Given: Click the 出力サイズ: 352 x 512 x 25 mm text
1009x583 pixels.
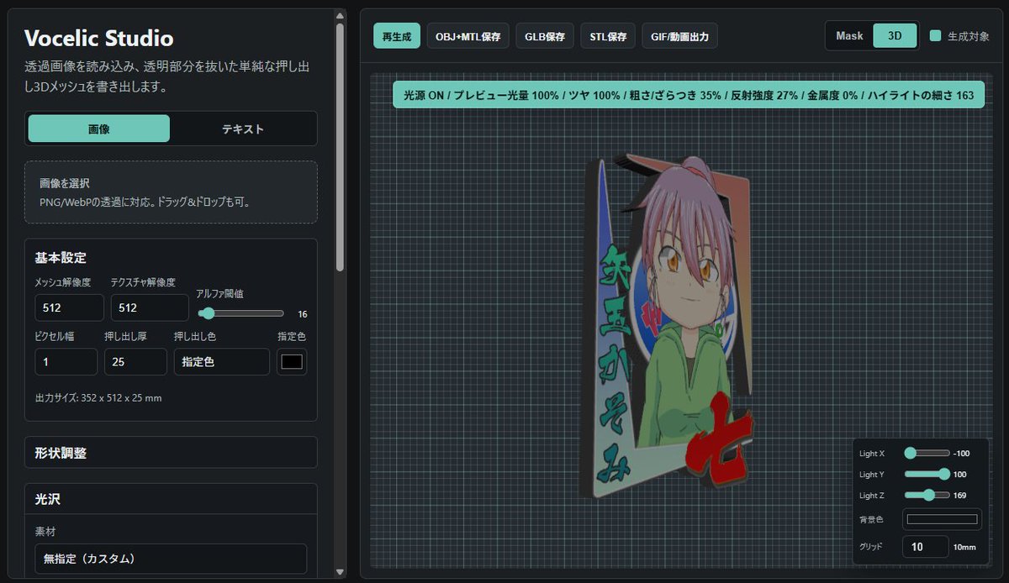Looking at the screenshot, I should click(x=98, y=397).
